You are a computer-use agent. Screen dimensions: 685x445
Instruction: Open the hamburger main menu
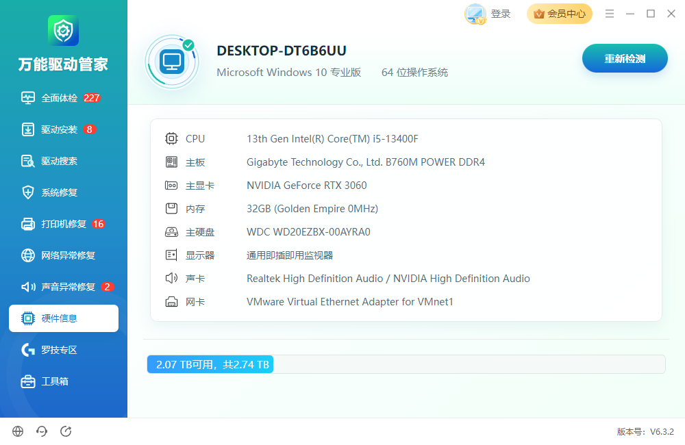610,14
